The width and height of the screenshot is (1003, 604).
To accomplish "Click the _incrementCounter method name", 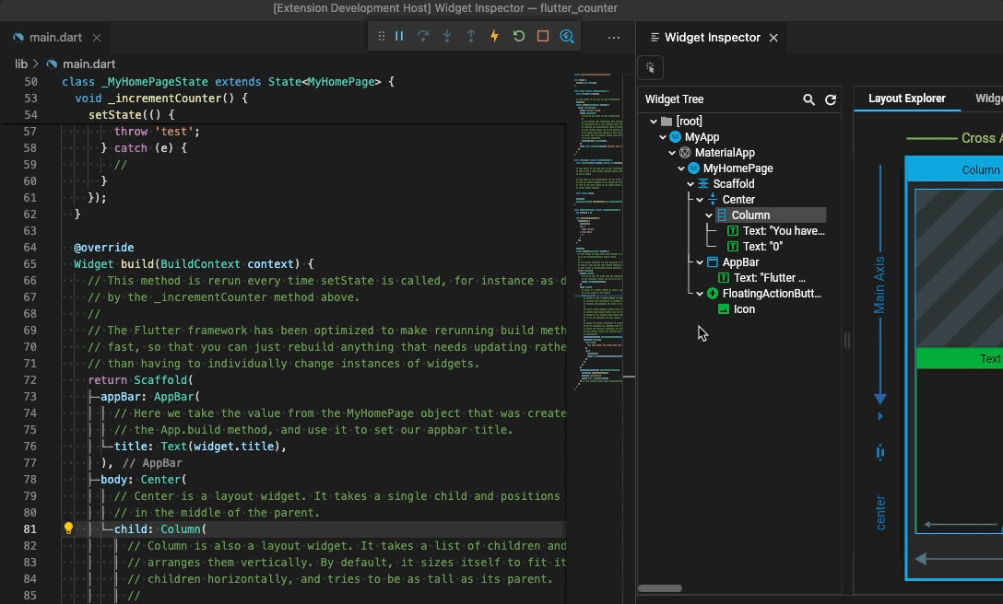I will (164, 99).
